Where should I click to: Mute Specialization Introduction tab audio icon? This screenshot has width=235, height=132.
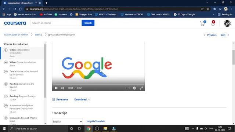click(x=36, y=3)
